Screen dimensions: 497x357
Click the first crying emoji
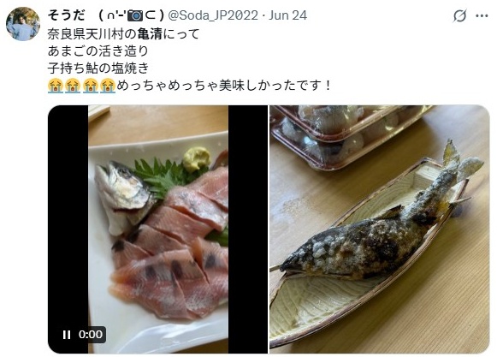(56, 86)
